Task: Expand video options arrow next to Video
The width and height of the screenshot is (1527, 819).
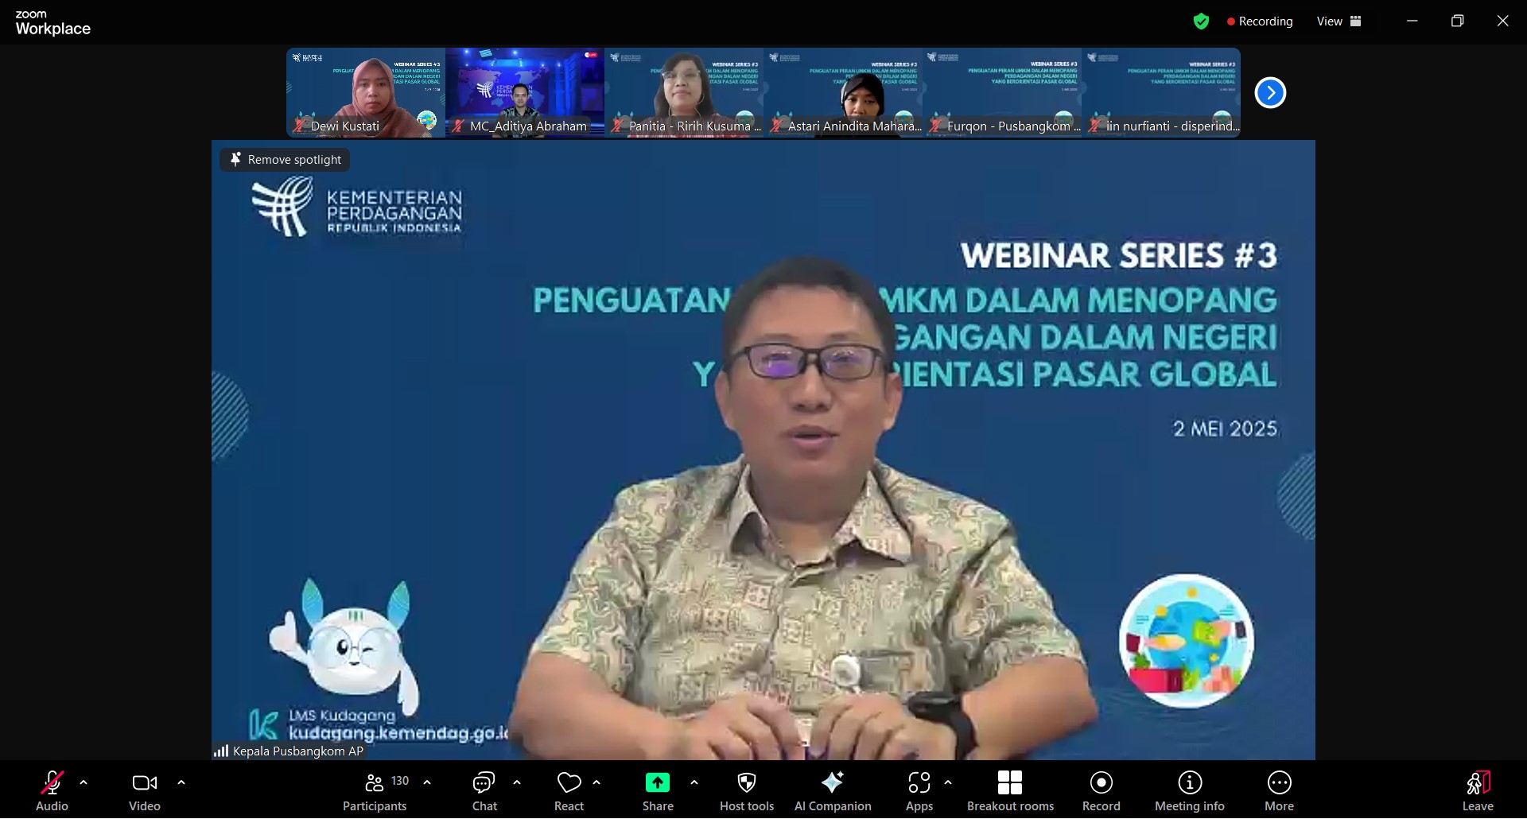Action: (x=181, y=783)
